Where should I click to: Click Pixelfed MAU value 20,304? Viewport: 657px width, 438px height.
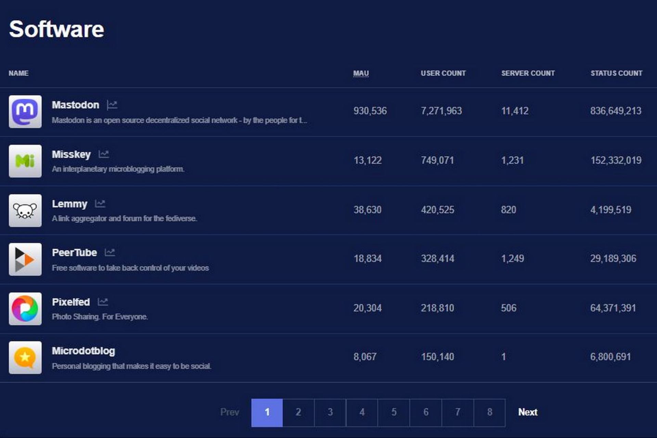[x=368, y=308]
